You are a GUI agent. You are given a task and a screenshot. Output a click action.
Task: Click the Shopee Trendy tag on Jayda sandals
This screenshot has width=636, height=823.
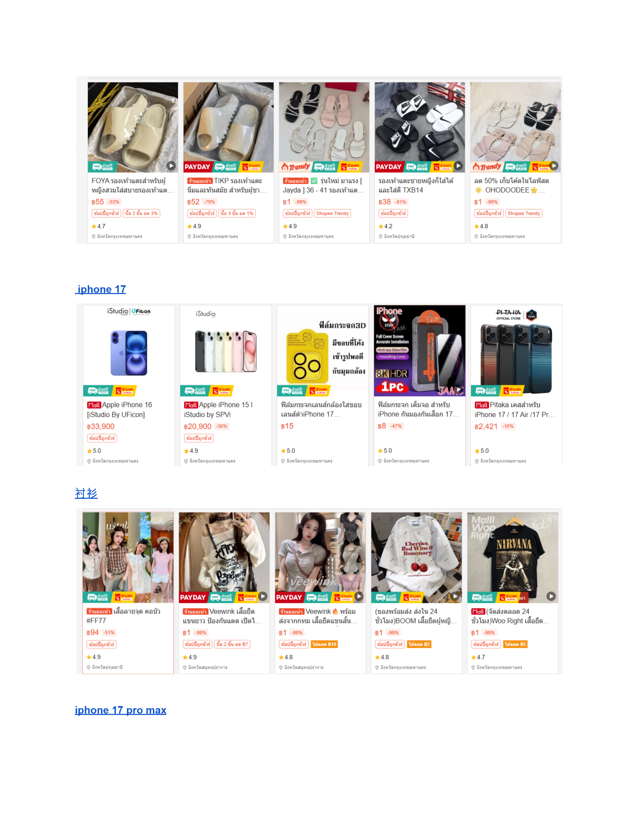tap(332, 213)
